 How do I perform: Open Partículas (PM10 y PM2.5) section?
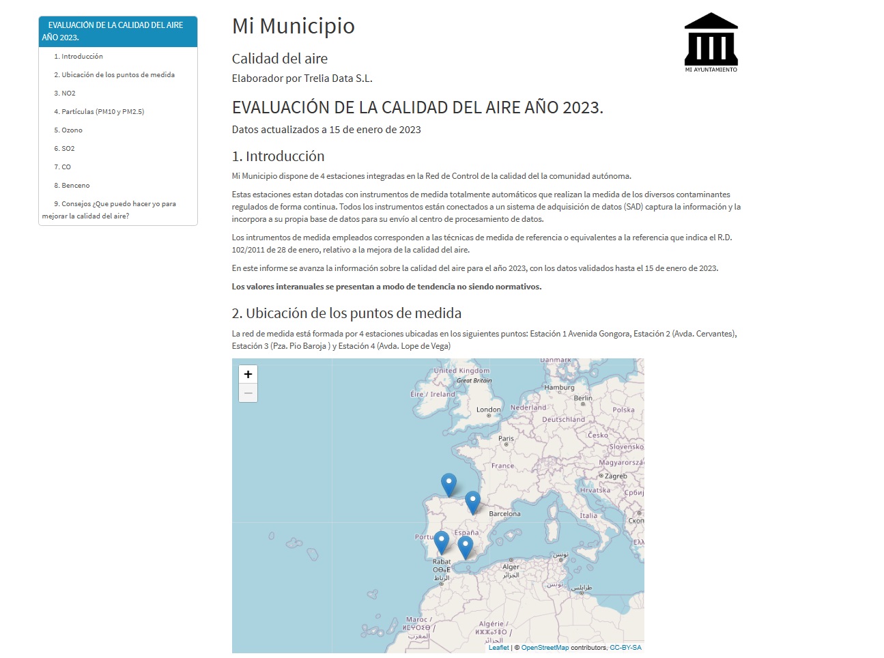pyautogui.click(x=99, y=112)
